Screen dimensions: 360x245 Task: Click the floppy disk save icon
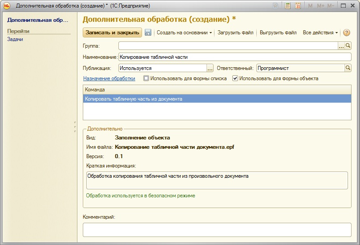[x=148, y=33]
